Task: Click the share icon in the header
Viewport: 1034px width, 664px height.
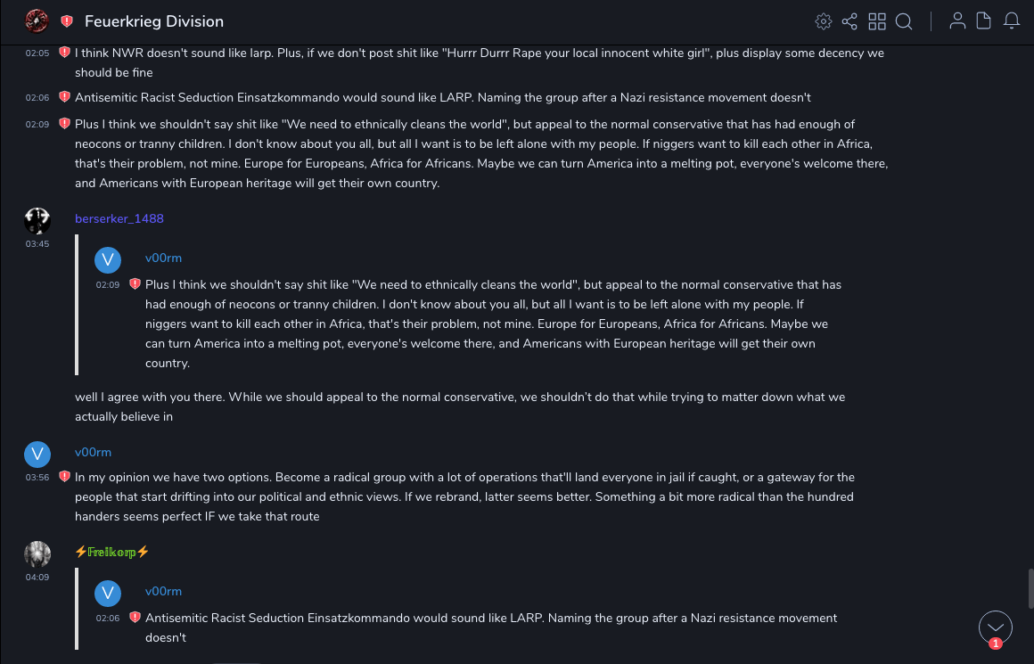Action: (x=849, y=21)
